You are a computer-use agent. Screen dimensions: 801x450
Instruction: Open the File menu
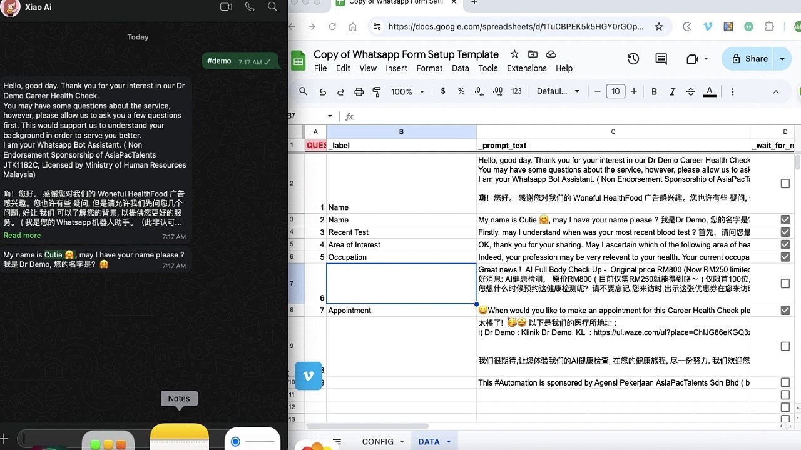click(320, 68)
